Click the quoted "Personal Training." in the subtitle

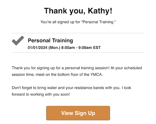pyautogui.click(x=99, y=22)
